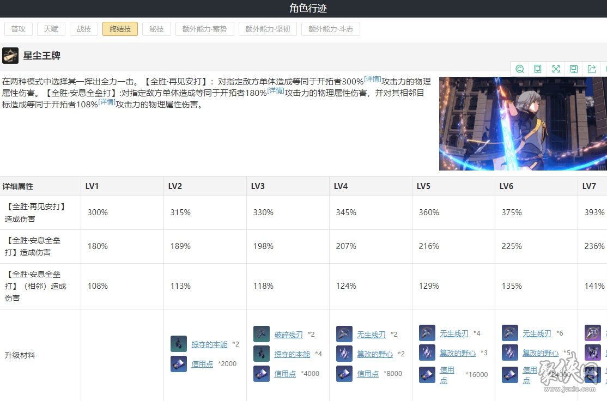Viewport: 607px width, 401px height.
Task: Open the 信用点 link beside *4000
Action: pos(285,374)
